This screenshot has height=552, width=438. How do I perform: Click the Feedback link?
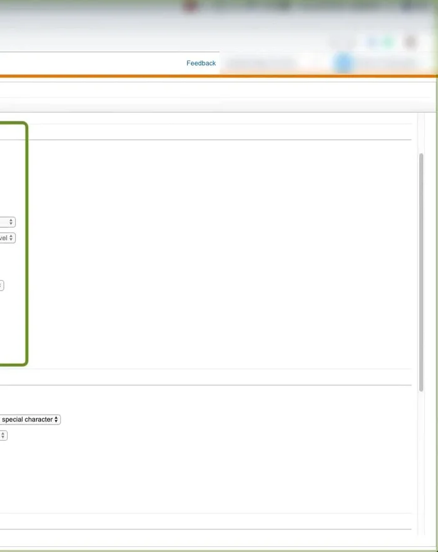201,63
